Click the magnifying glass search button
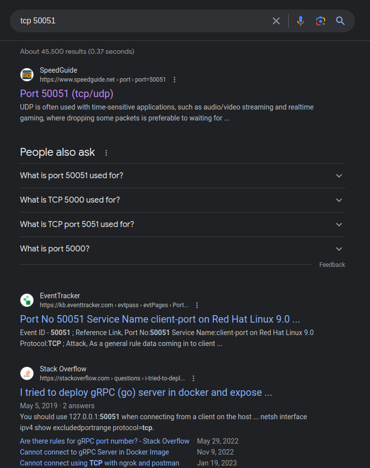 tap(341, 21)
